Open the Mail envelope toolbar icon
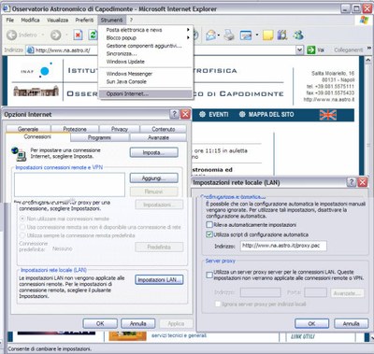 [x=211, y=35]
